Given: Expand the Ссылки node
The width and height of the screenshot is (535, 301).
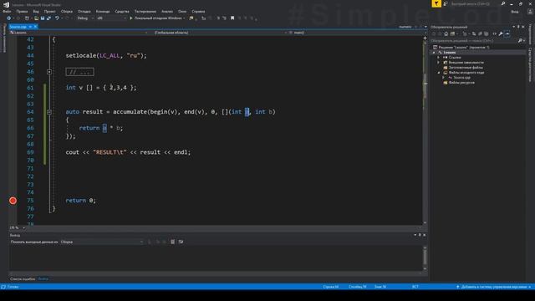Looking at the screenshot, I should coord(438,58).
